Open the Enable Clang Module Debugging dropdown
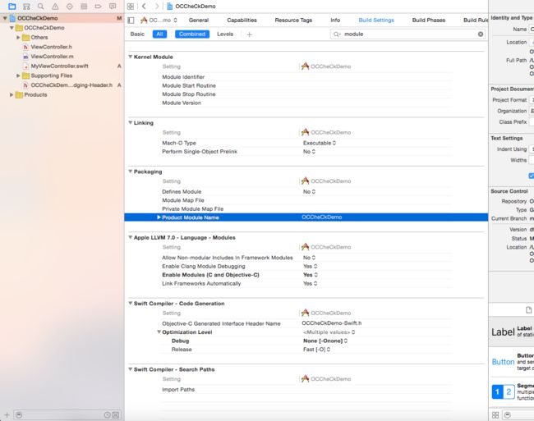The image size is (534, 421). pos(311,266)
